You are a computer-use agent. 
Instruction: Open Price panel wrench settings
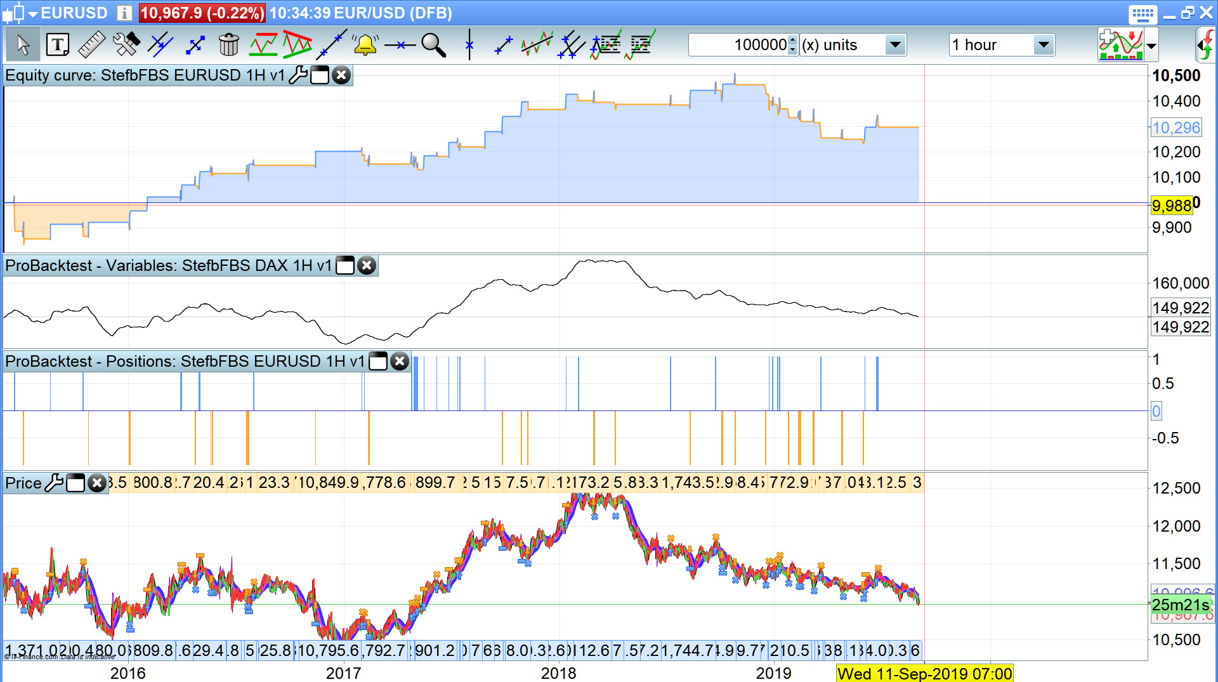54,483
